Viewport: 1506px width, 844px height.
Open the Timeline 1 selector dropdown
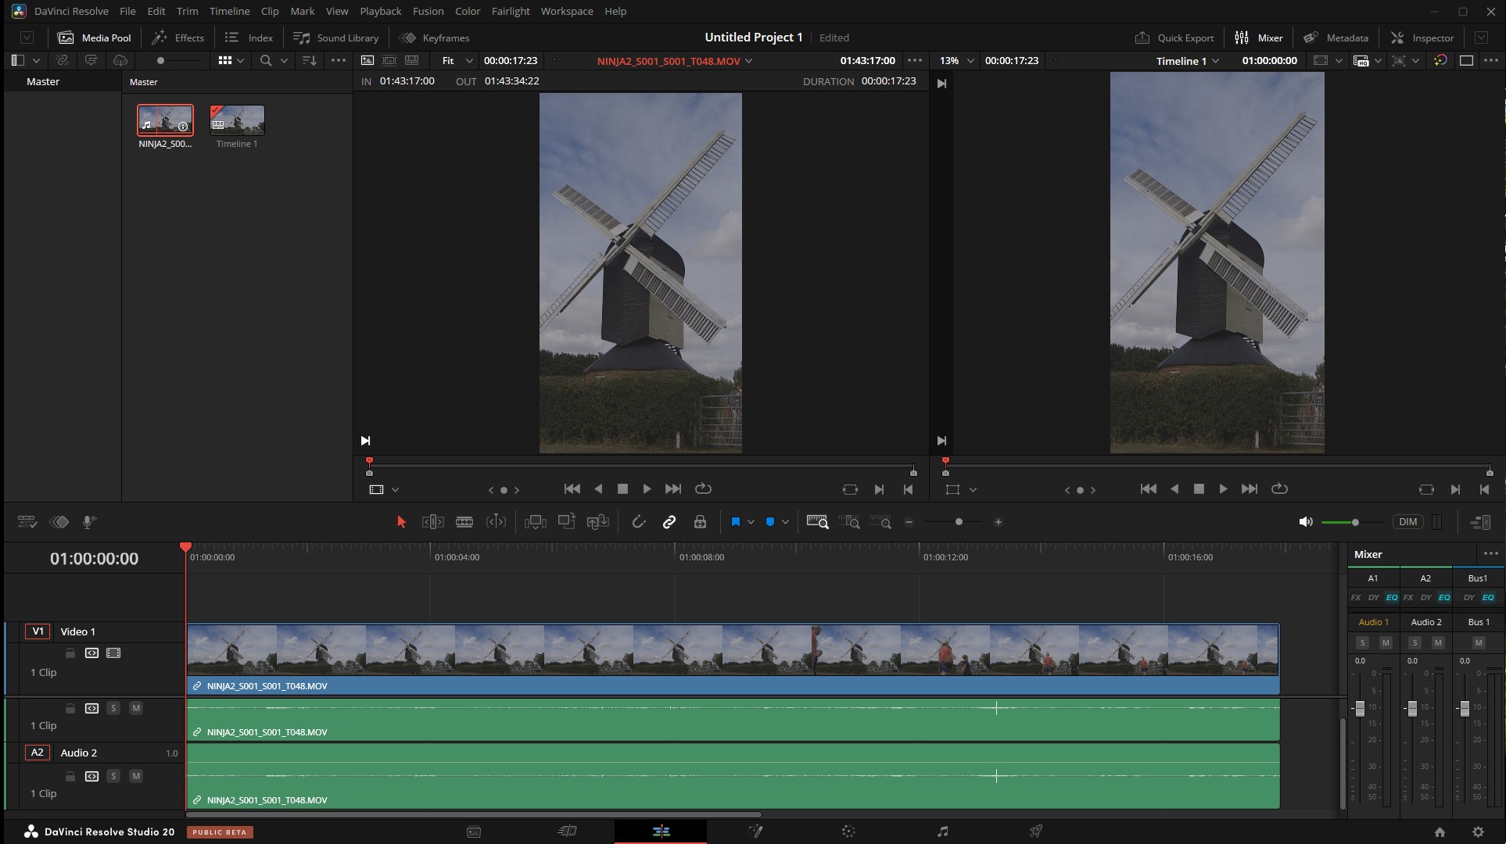tap(1188, 61)
